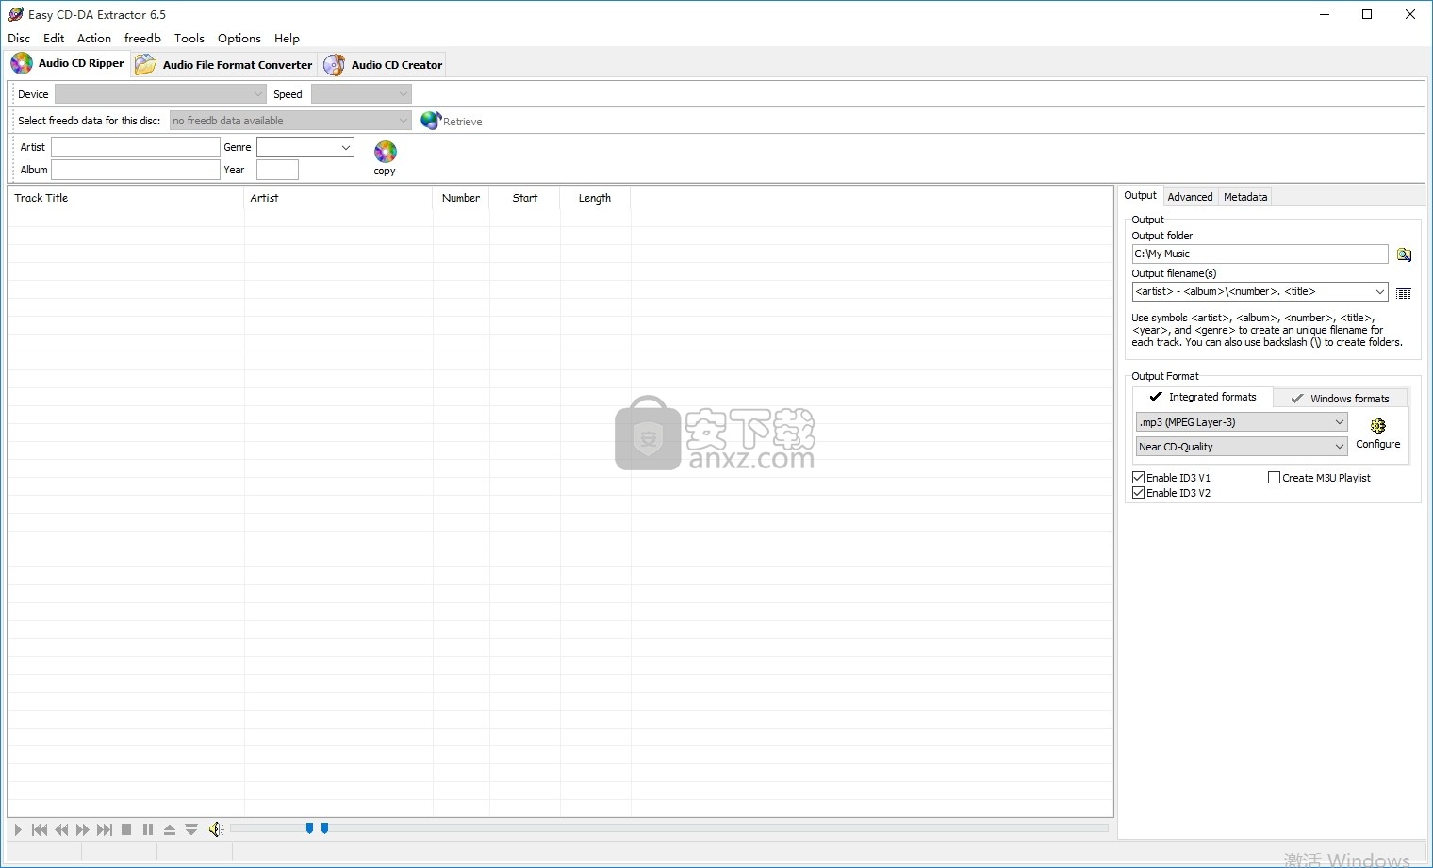
Task: Click the copy CD icon
Action: click(x=386, y=152)
